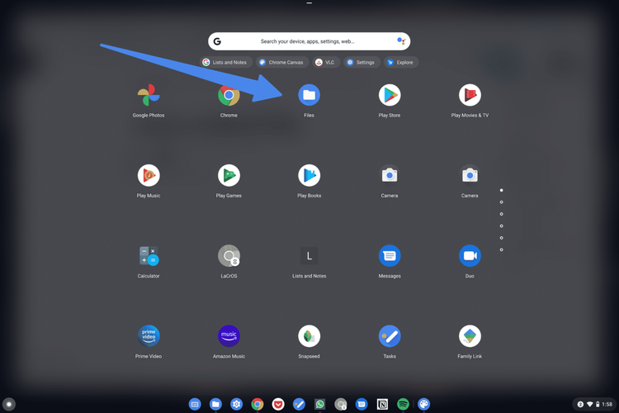Open the Amazon Music app
The image size is (619, 413).
click(x=229, y=336)
